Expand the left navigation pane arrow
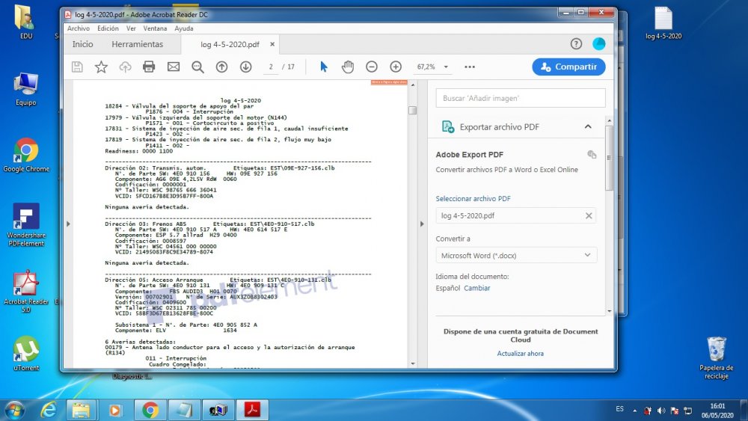This screenshot has width=748, height=421. point(68,224)
